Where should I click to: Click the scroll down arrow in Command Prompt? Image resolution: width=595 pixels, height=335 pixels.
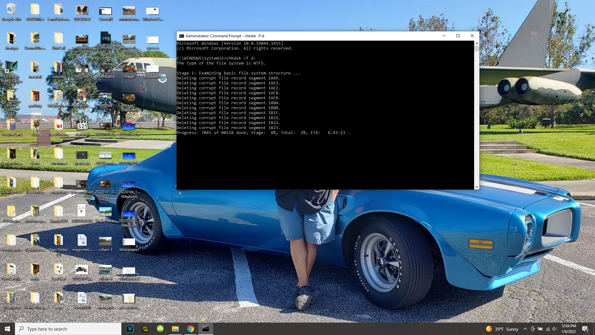click(x=477, y=187)
